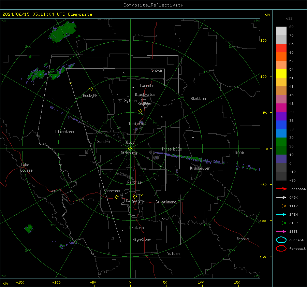Click the 33 dBZ blue swatch
The height and width of the screenshot is (287, 307).
[281, 125]
